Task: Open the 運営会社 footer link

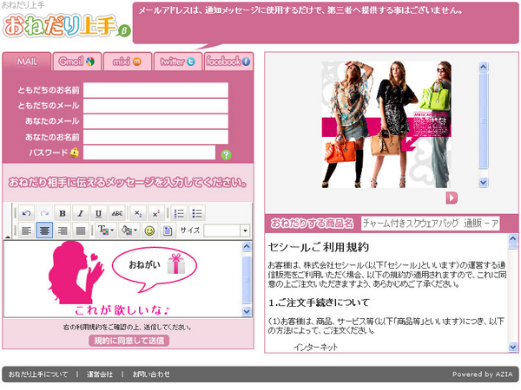Action: click(x=100, y=374)
